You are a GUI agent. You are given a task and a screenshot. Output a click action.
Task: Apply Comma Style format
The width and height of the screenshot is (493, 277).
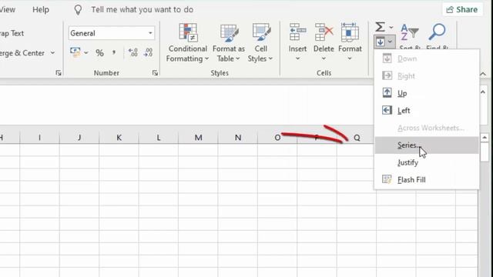click(114, 53)
